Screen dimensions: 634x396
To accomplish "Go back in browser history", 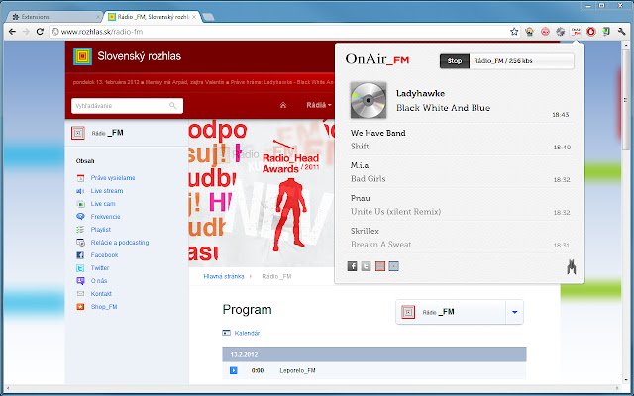I will 13,32.
